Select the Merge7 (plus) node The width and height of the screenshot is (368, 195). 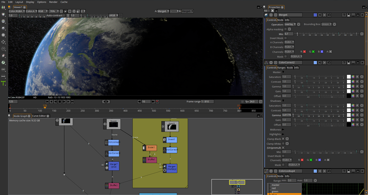(112, 166)
